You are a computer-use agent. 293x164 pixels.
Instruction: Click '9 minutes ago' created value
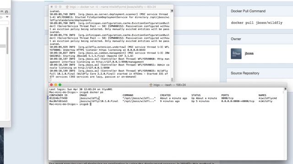170,101
